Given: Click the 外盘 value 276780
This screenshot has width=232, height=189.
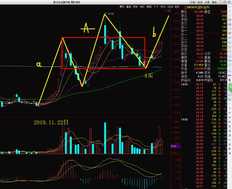Looking at the screenshot, I should pyautogui.click(x=199, y=69).
